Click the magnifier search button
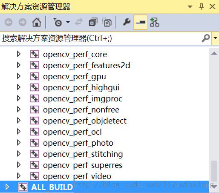 tap(206, 38)
